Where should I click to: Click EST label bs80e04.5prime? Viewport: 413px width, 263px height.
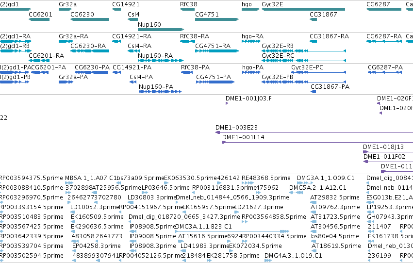coord(335,236)
